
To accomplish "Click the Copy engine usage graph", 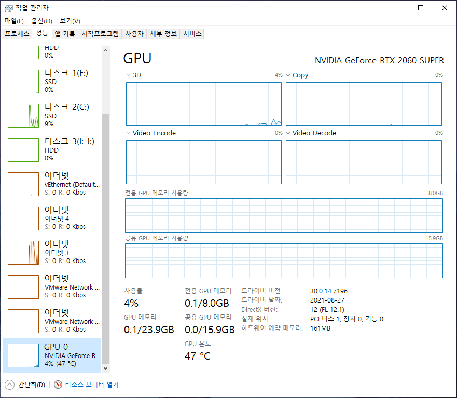I will [x=364, y=104].
